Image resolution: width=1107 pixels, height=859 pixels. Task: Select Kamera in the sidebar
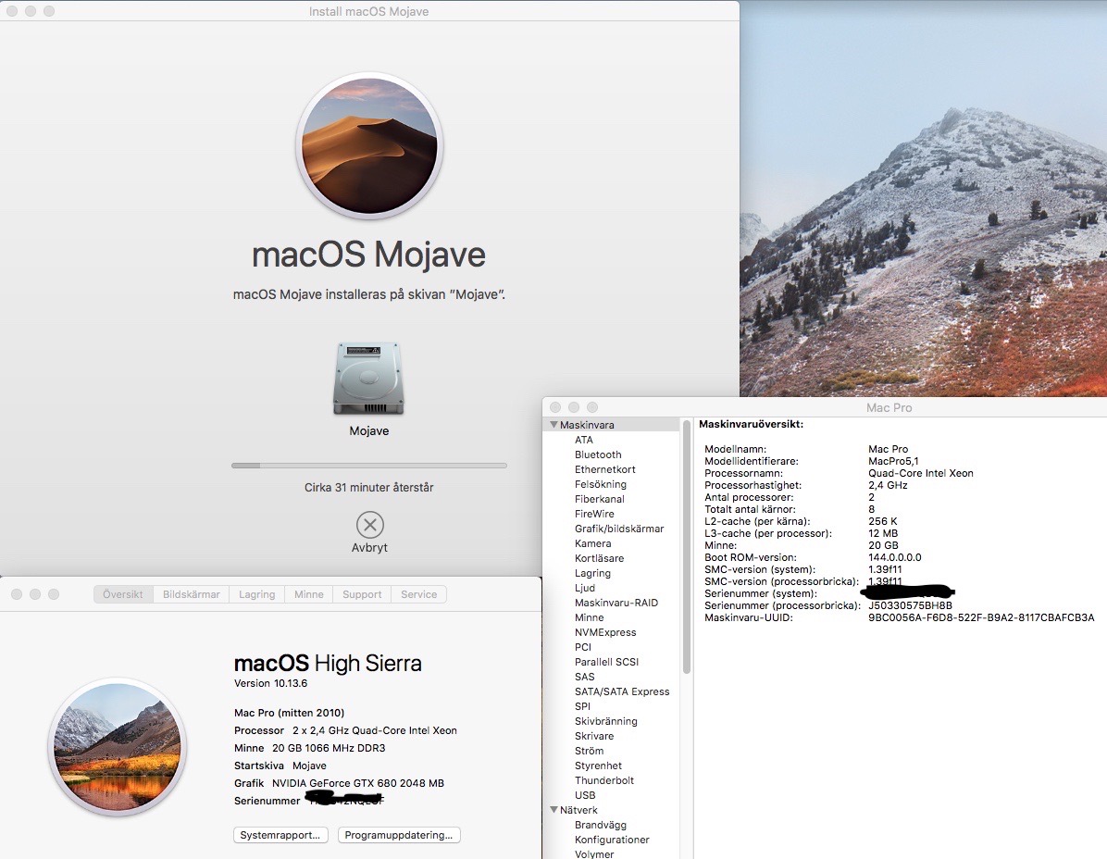[x=593, y=543]
